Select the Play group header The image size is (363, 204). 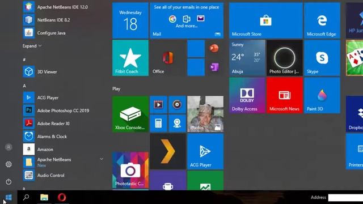coord(116,89)
